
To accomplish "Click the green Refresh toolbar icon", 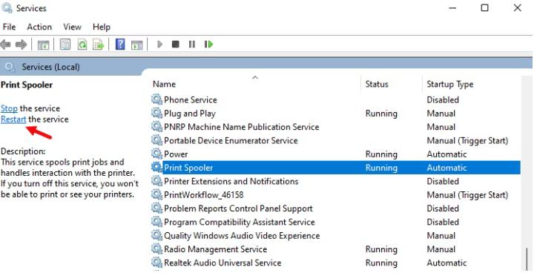I will click(x=82, y=45).
